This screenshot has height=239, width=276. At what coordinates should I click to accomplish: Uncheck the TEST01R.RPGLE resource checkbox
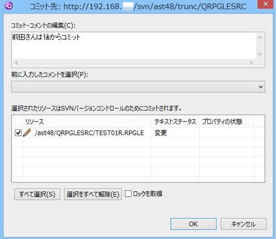coord(18,133)
